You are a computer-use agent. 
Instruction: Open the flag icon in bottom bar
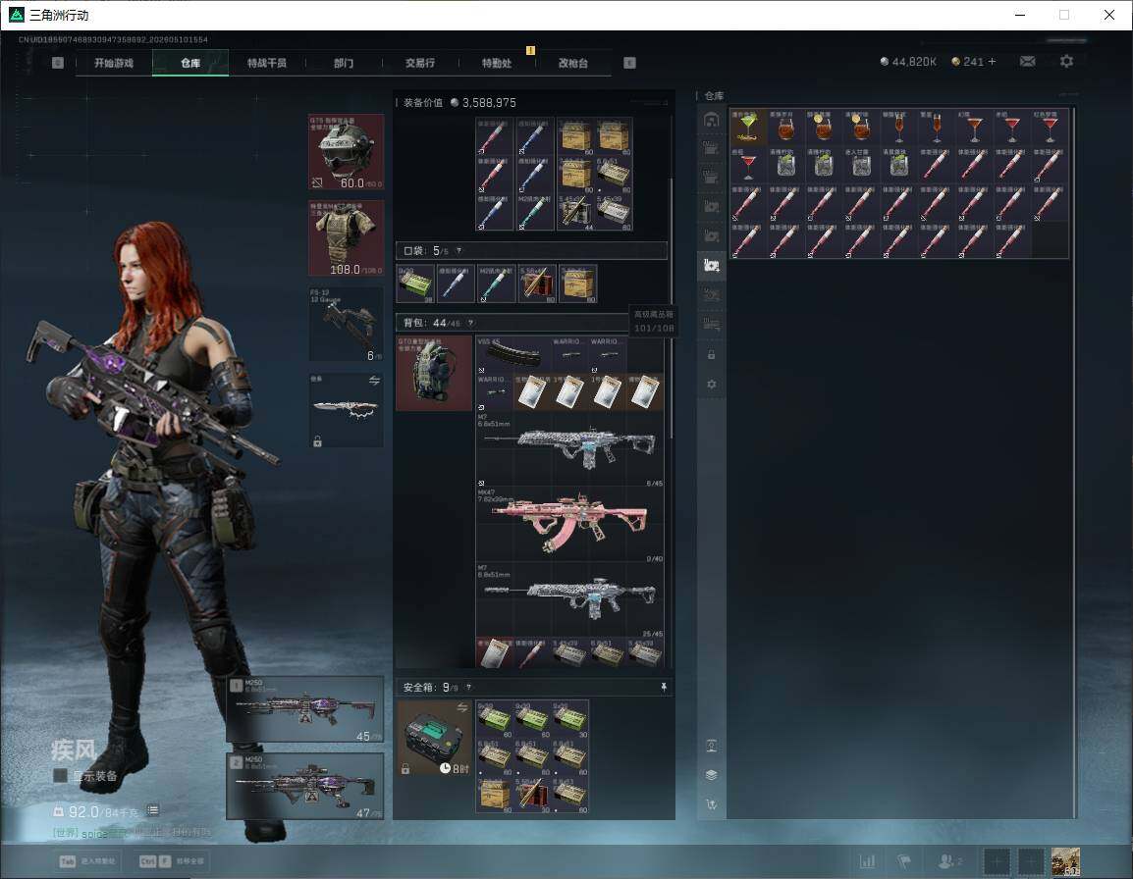904,861
